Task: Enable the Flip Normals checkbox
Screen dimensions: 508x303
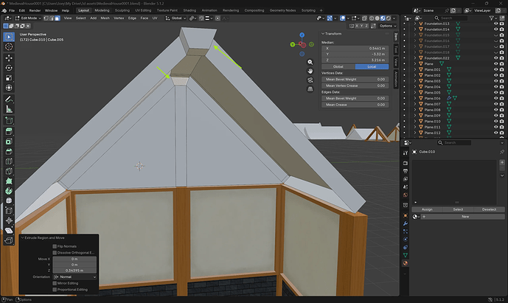Action: (55, 246)
